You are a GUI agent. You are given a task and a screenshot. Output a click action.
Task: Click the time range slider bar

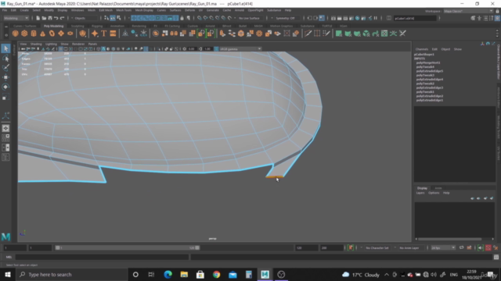click(x=128, y=248)
